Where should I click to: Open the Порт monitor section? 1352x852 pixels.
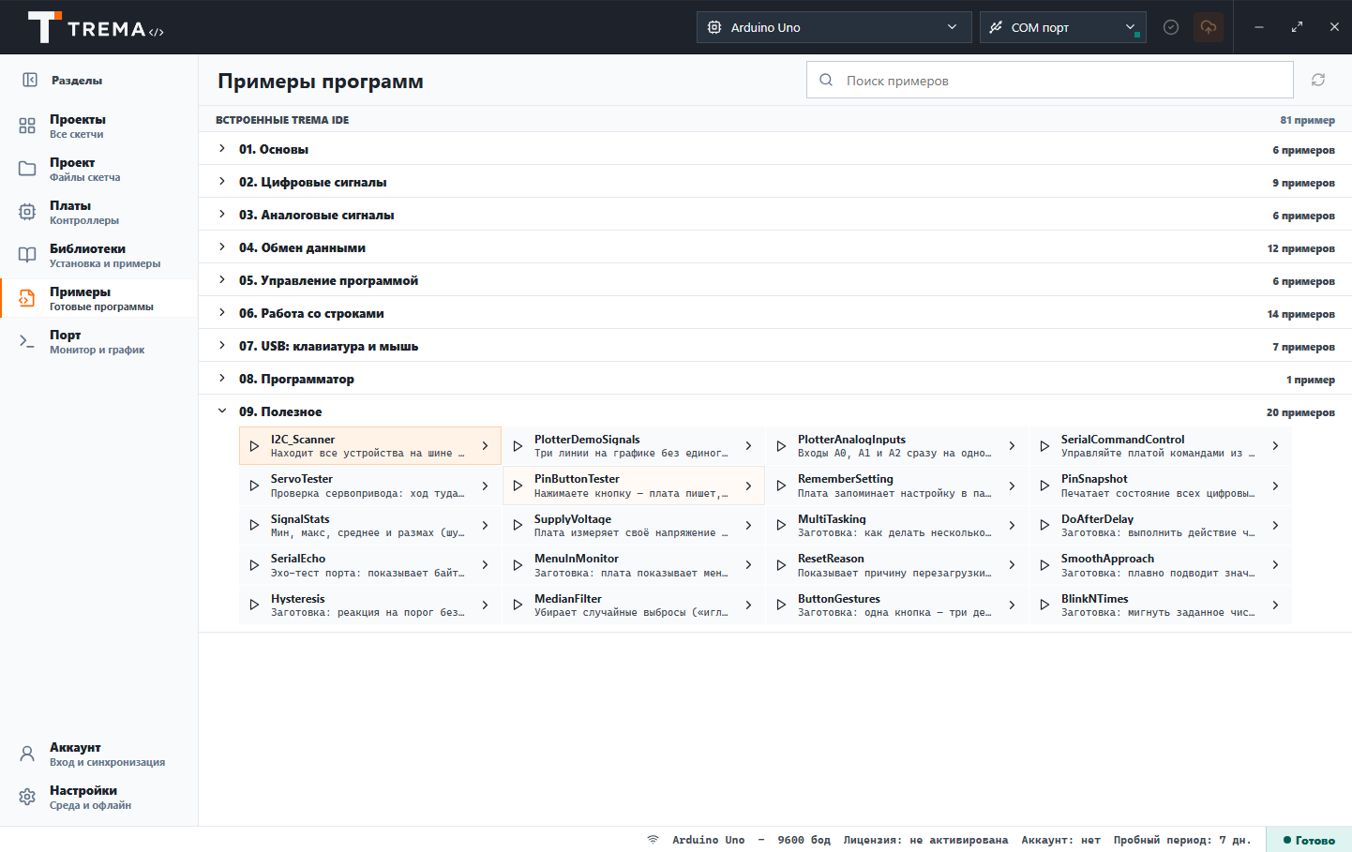click(x=98, y=341)
